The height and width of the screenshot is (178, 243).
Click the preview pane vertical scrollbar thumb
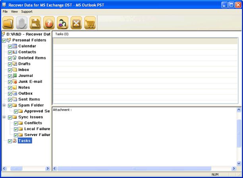point(239,133)
